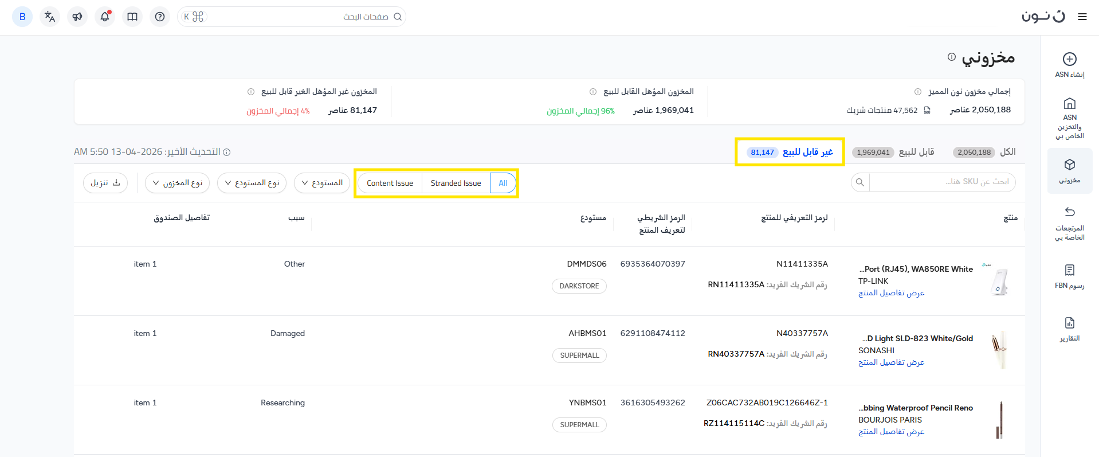Open عرض تفاصيل المنتج for BOURJOIS PARIS
This screenshot has height=457, width=1099.
891,432
